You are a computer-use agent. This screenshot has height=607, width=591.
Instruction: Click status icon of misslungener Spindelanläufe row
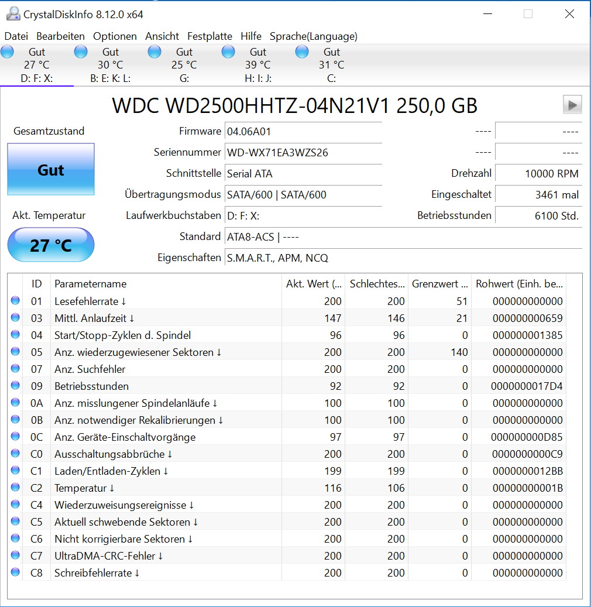15,403
